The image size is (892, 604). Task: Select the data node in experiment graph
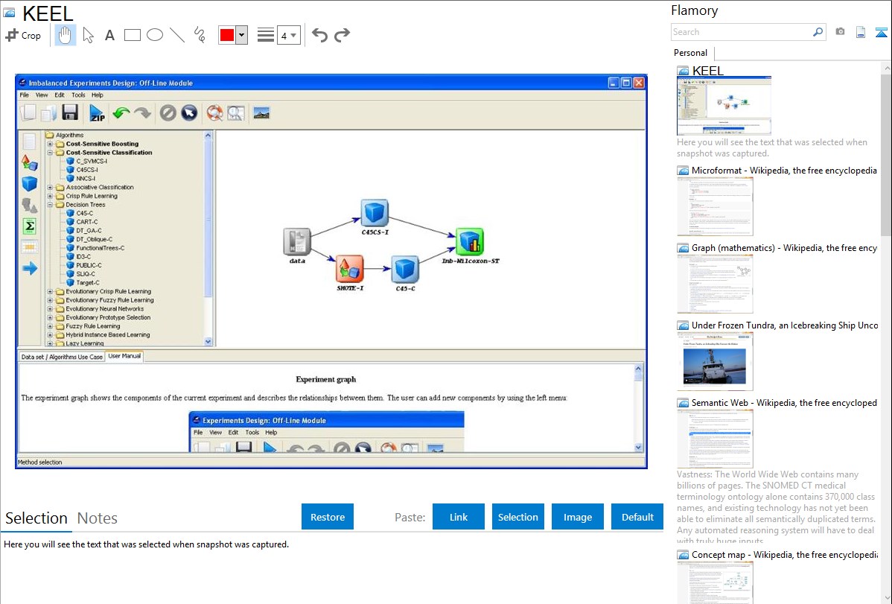297,242
